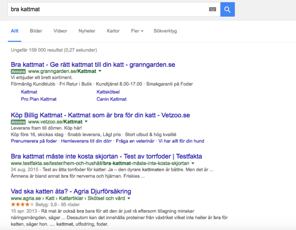
Task: Open the Testfakta 'Bra kattmat måste inte kosta skjortan' result
Action: [x=106, y=156]
